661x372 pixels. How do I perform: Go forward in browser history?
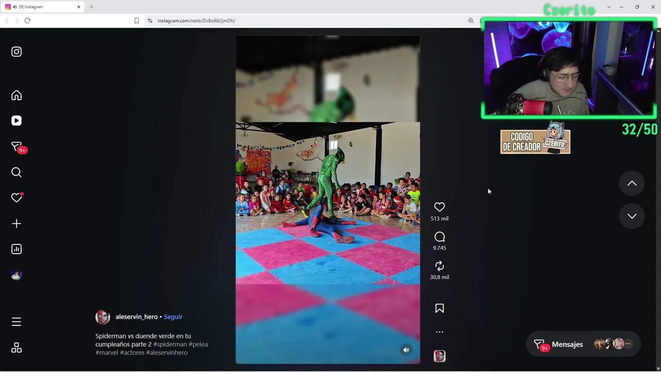click(17, 21)
